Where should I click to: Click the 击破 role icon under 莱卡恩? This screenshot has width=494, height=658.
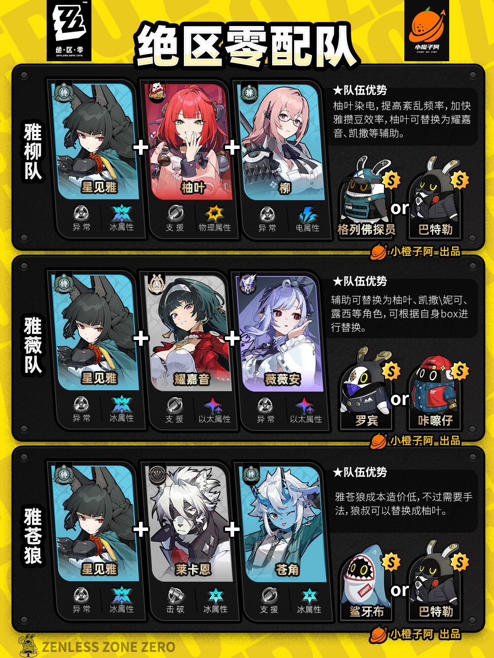[176, 596]
